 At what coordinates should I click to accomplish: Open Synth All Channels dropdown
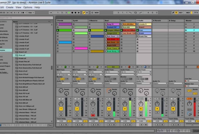[80, 75]
